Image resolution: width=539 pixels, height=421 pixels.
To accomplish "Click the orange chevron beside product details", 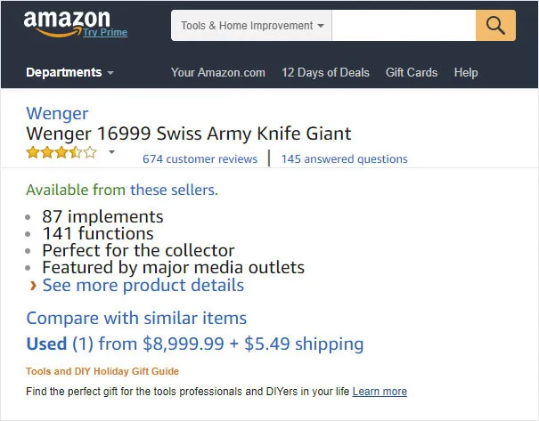I will (33, 286).
